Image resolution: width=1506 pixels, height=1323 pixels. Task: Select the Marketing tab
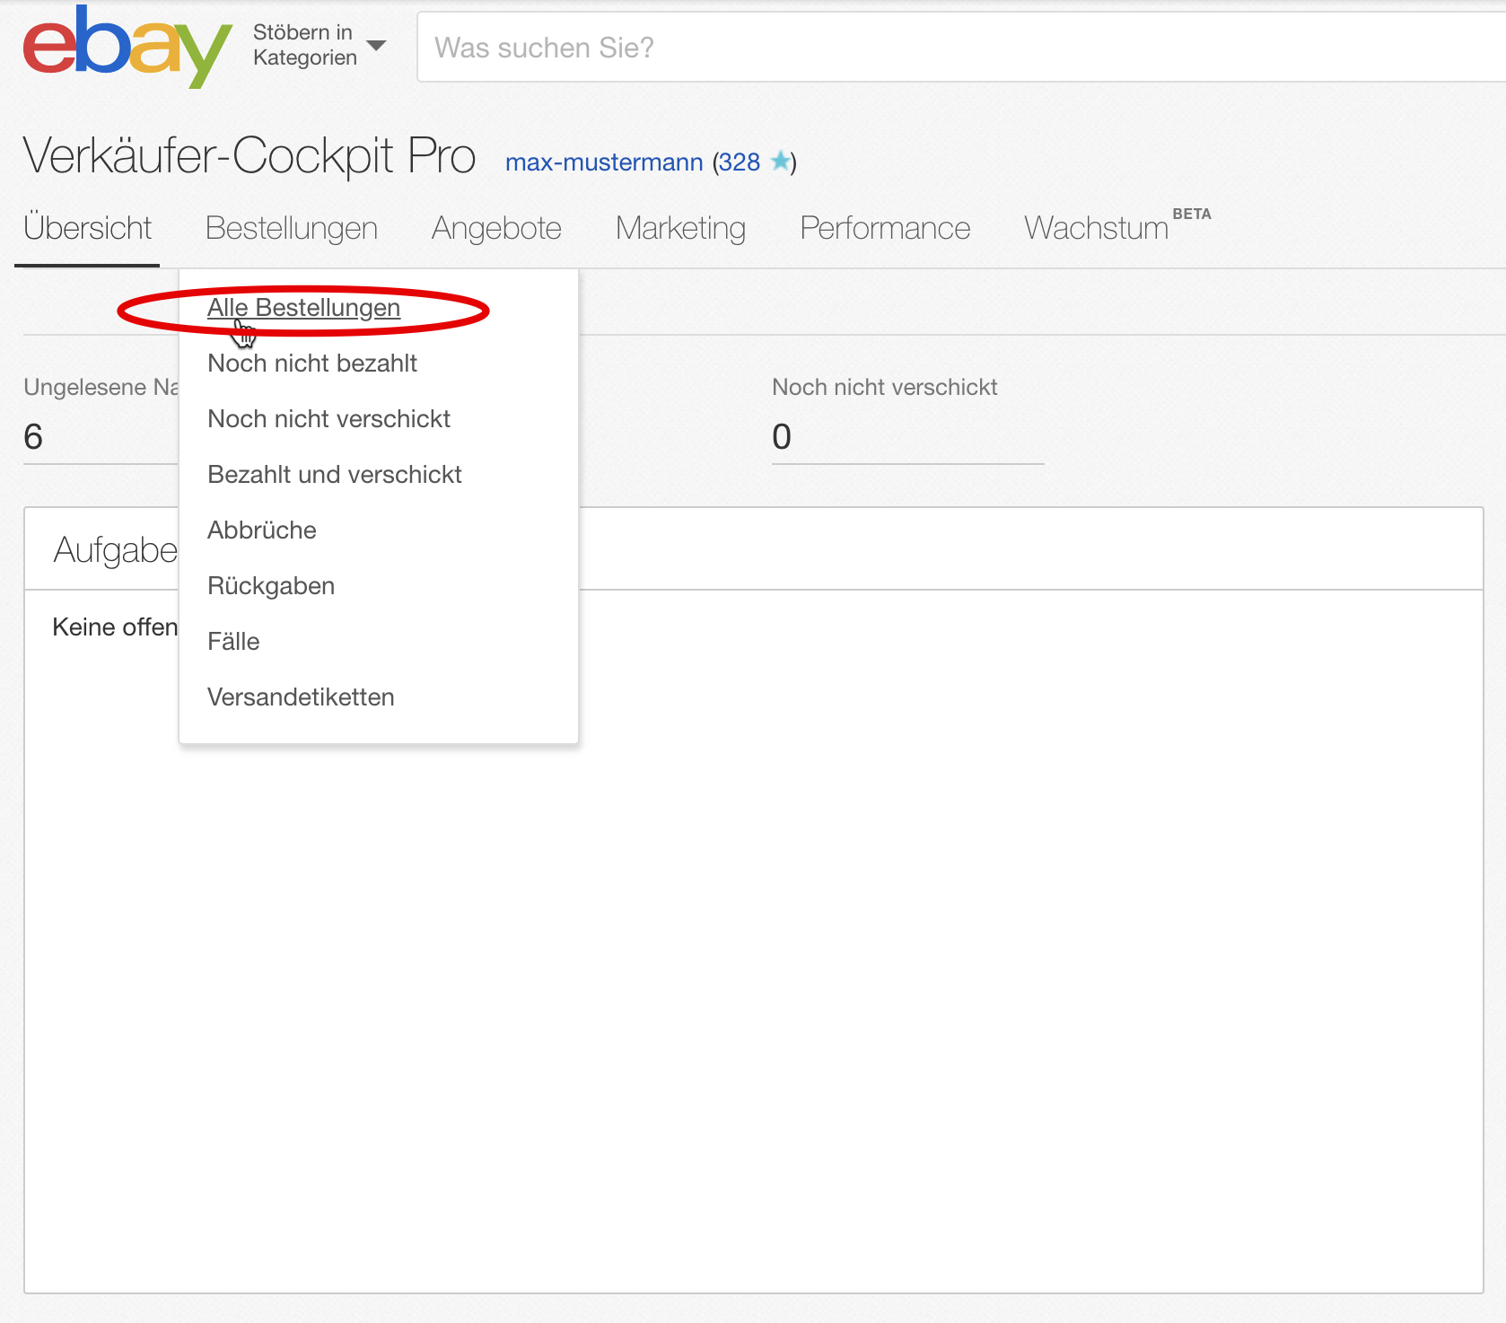pos(680,228)
